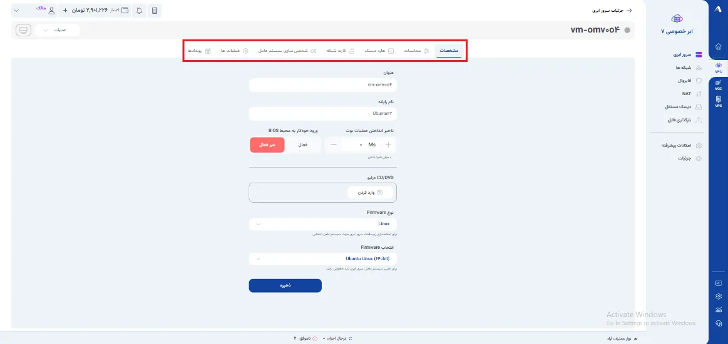Enable auto BIOS entry with فعال
Image resolution: width=728 pixels, height=344 pixels.
(303, 145)
